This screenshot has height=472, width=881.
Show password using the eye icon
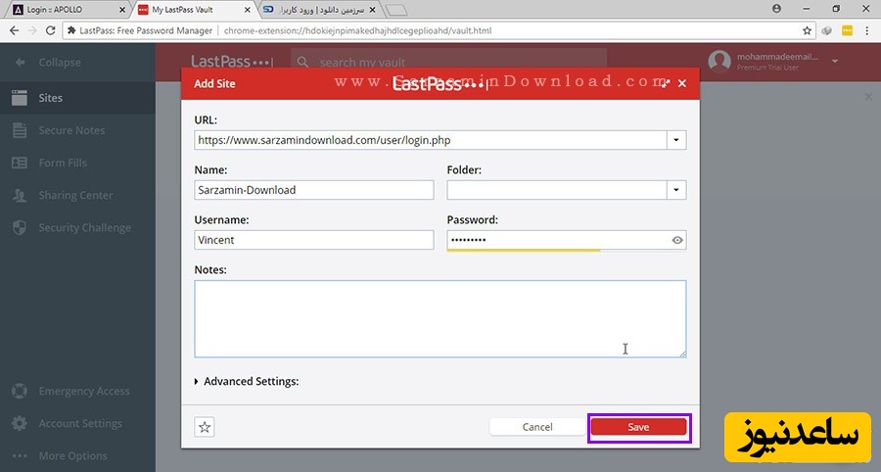coord(677,240)
